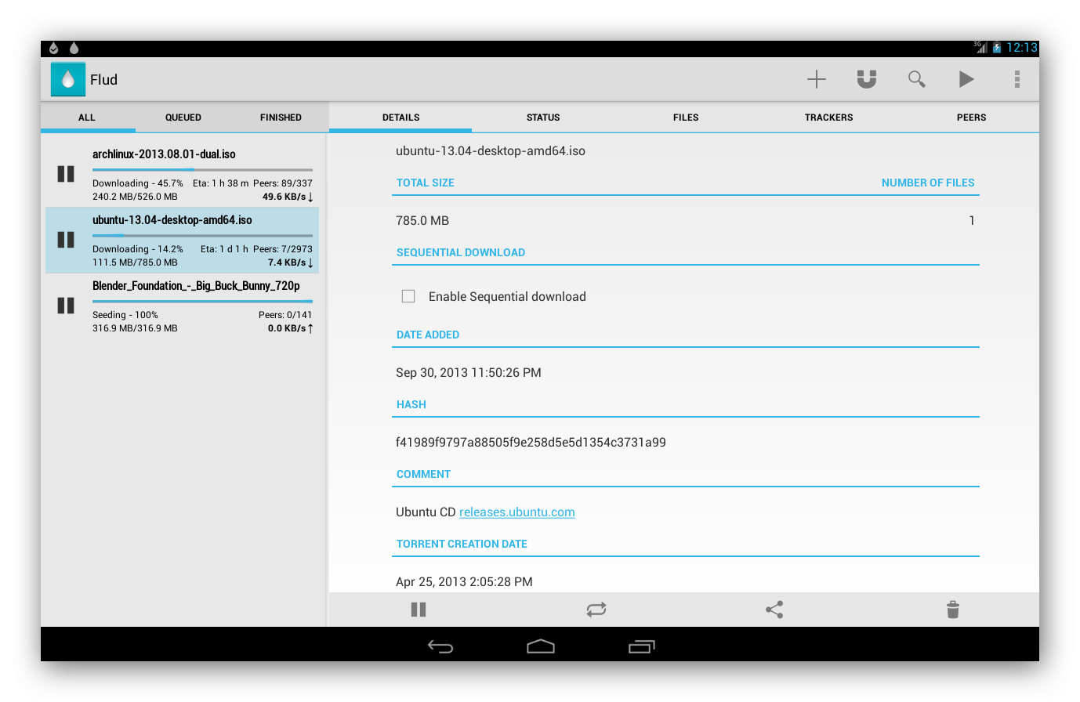Click the Seeding - 100% status
This screenshot has height=702, width=1080.
[x=125, y=315]
